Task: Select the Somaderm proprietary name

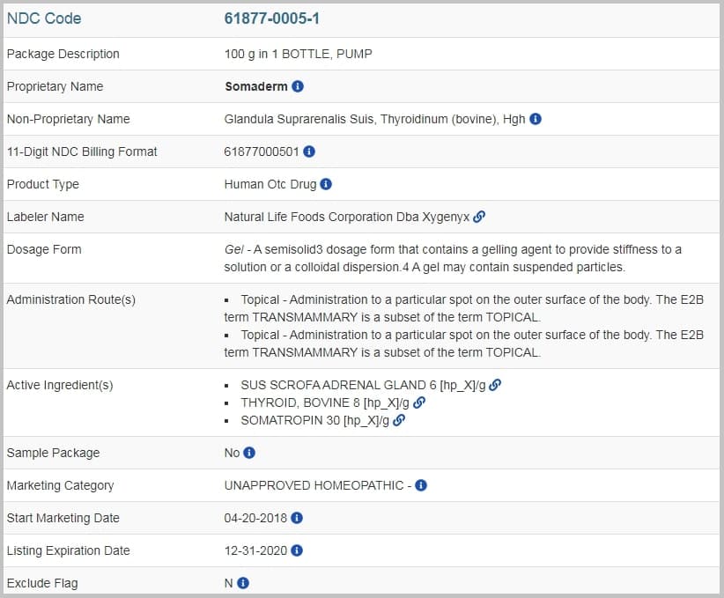Action: (x=256, y=86)
